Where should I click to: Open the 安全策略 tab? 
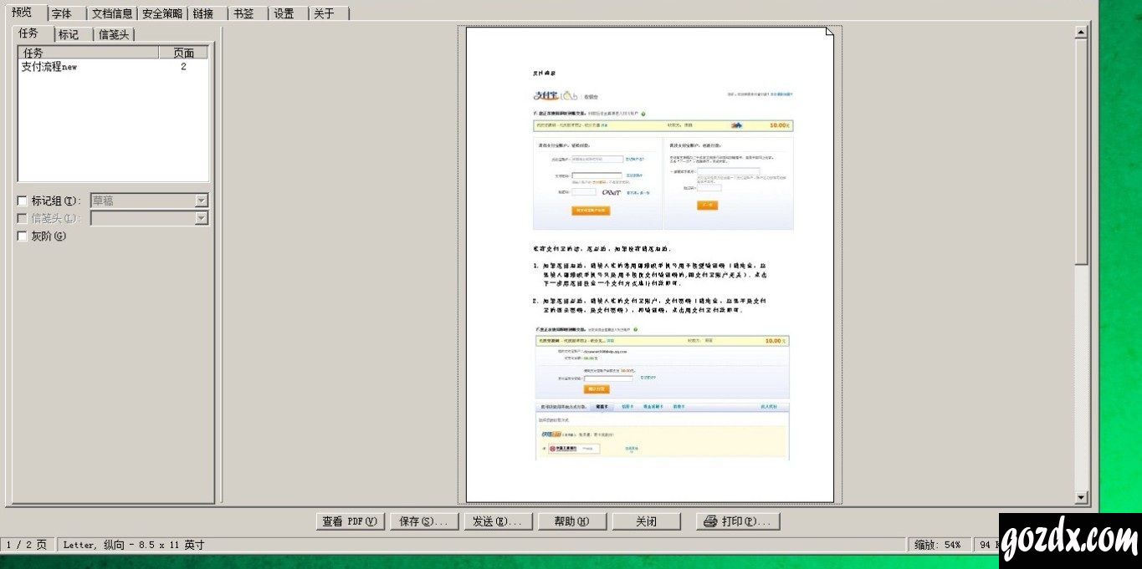(161, 13)
